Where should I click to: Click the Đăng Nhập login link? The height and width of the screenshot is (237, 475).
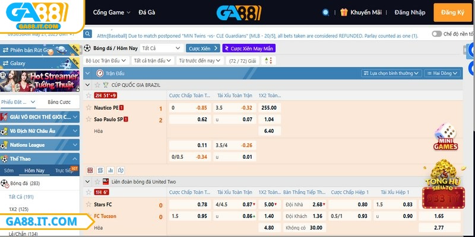click(x=410, y=12)
